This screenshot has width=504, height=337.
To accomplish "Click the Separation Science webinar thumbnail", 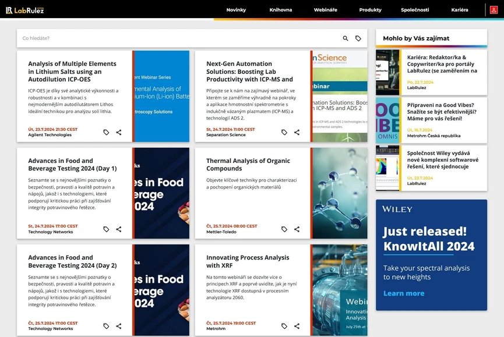I will pyautogui.click(x=340, y=96).
